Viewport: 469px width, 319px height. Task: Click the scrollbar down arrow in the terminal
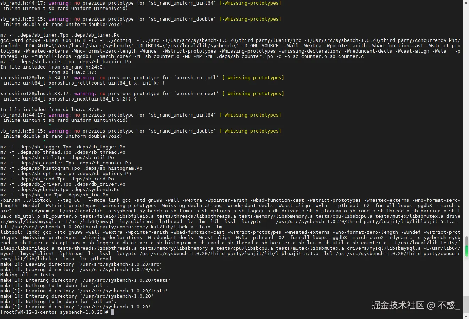click(466, 316)
